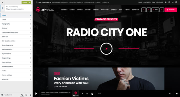Open the playlist queue icon
This screenshot has width=180, height=97.
(x=169, y=93)
